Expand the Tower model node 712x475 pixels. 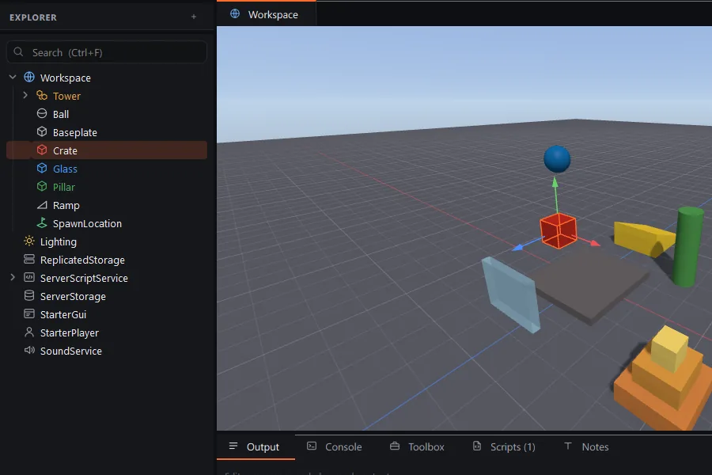pos(25,96)
